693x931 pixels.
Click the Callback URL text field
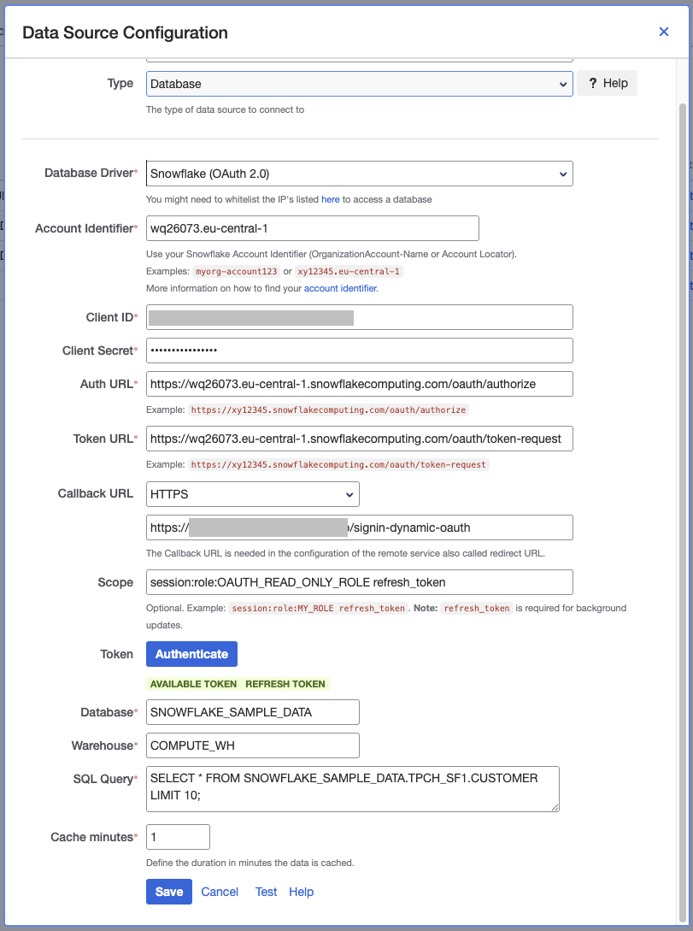click(x=360, y=527)
